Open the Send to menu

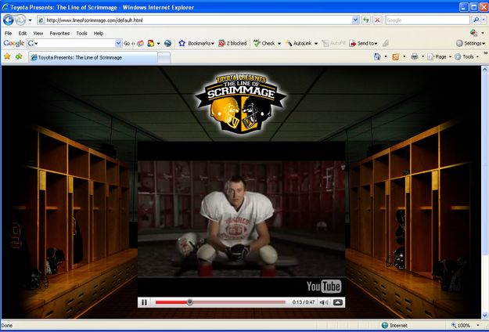click(363, 43)
